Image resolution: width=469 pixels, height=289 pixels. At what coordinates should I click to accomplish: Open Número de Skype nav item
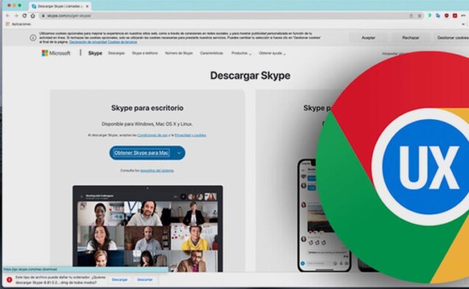click(179, 53)
